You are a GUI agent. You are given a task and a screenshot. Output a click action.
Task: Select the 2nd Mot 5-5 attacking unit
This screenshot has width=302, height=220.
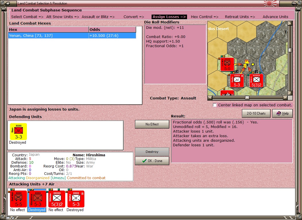[18, 199]
